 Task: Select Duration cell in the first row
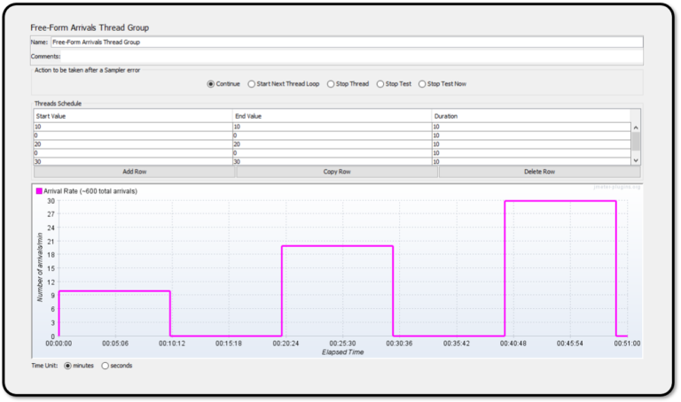pos(531,127)
